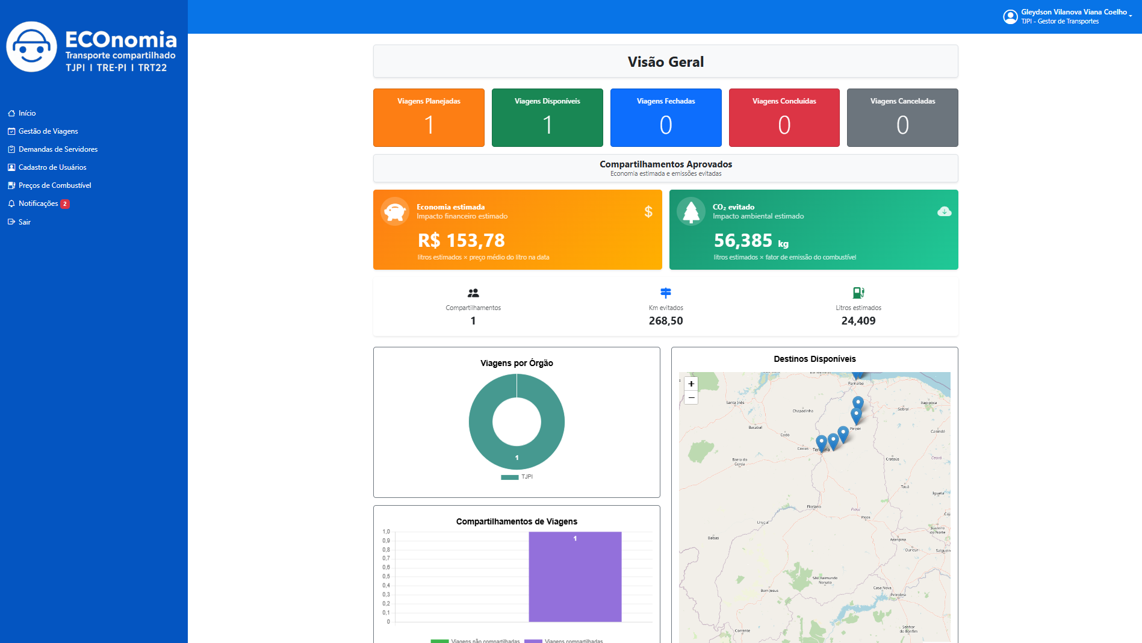Click the home icon beside Início
Viewport: 1142px width, 643px height.
pos(11,113)
